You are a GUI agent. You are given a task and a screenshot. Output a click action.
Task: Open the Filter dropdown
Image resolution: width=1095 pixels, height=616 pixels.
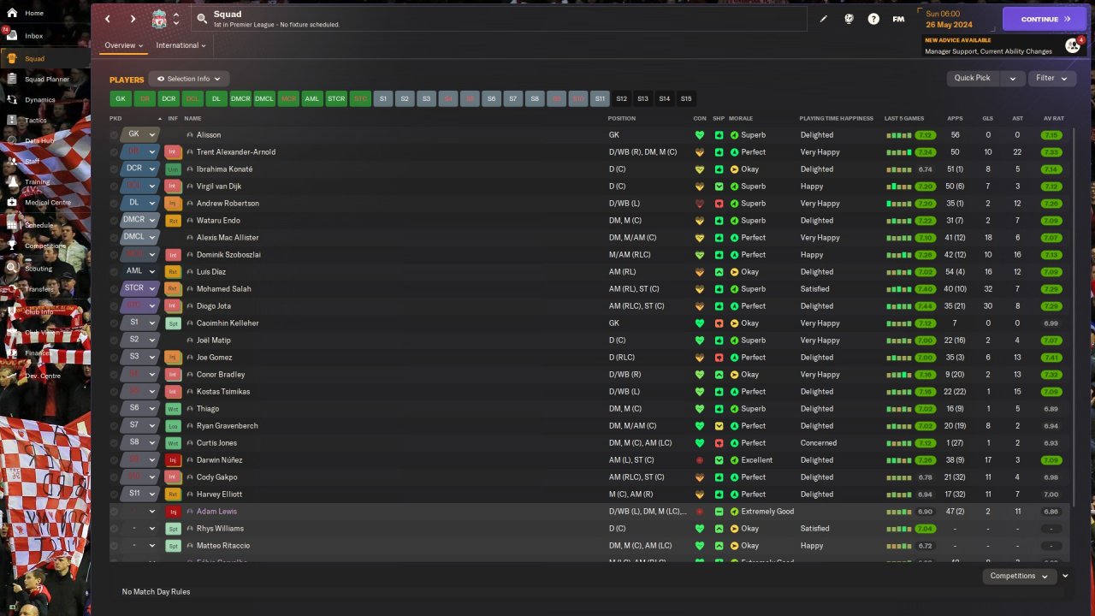[x=1051, y=78]
